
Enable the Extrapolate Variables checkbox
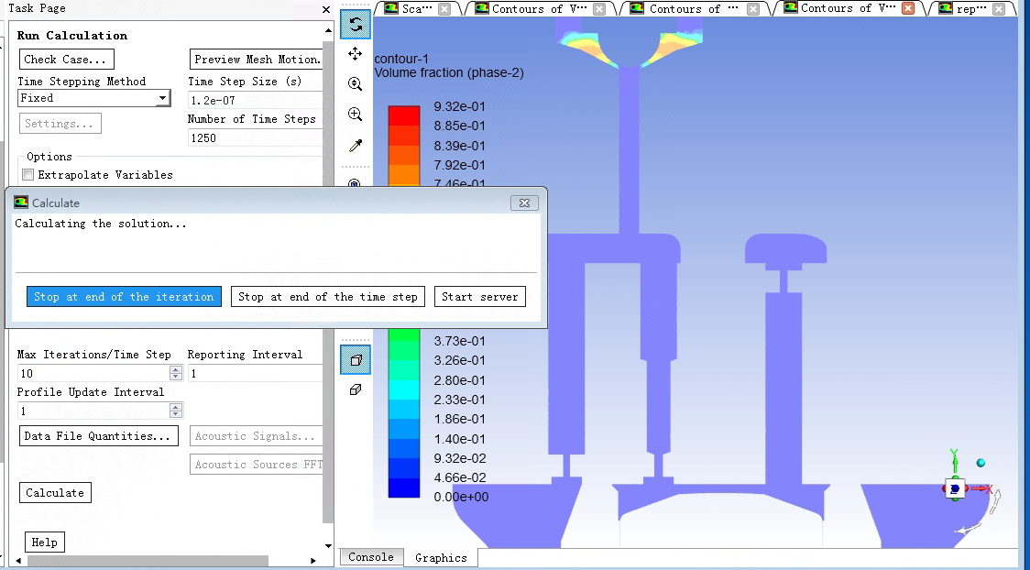click(28, 175)
